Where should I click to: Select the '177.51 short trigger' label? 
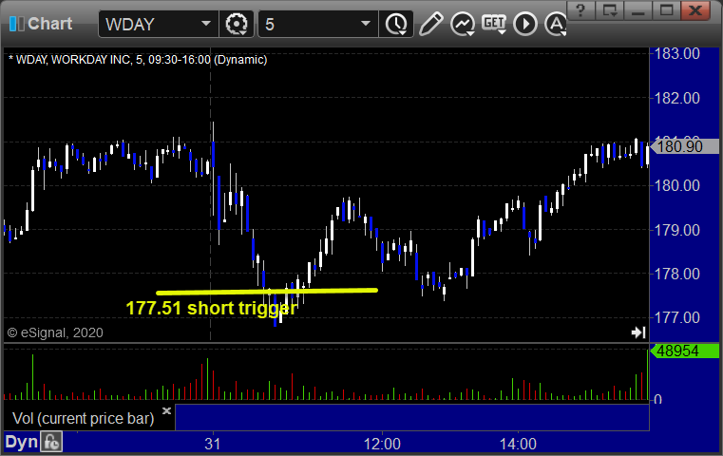pyautogui.click(x=211, y=308)
